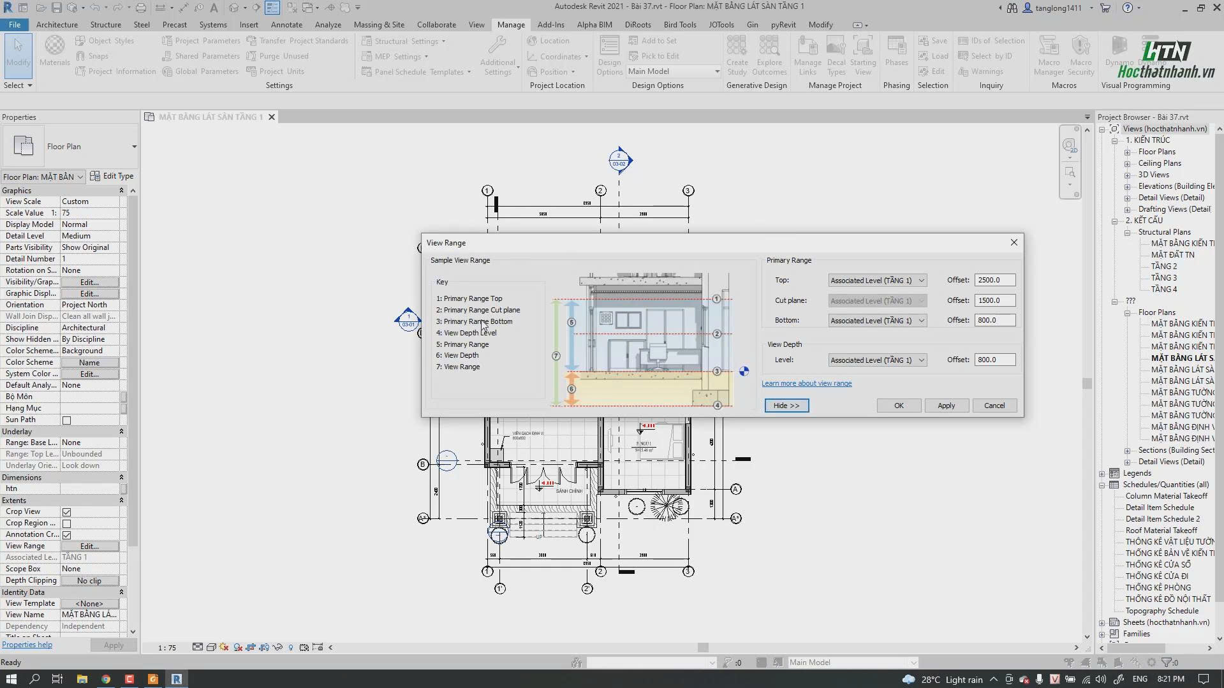This screenshot has width=1224, height=688.
Task: Click the Create Study icon
Action: point(737,55)
